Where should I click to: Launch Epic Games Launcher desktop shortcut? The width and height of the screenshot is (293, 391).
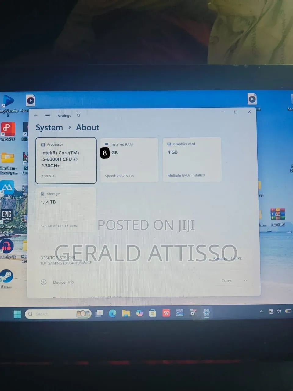pos(8,221)
